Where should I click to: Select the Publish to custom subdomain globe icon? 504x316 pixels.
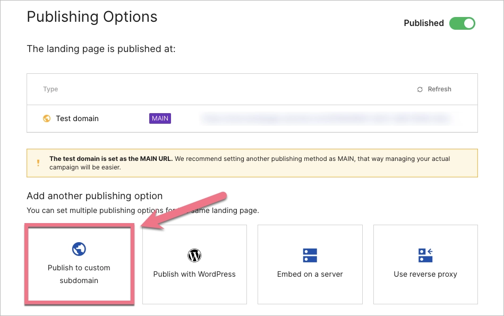(79, 249)
